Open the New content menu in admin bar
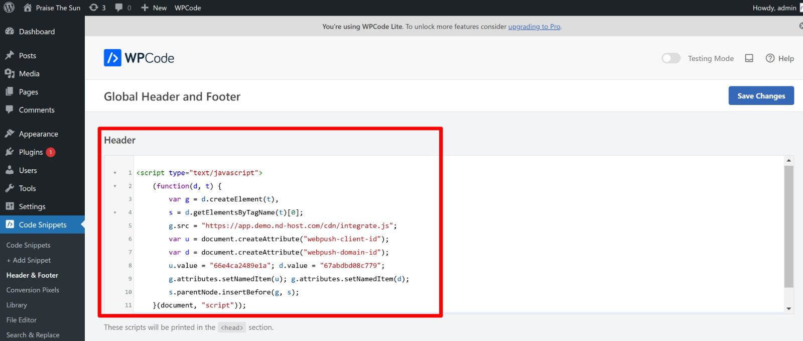803x341 pixels. pyautogui.click(x=154, y=8)
